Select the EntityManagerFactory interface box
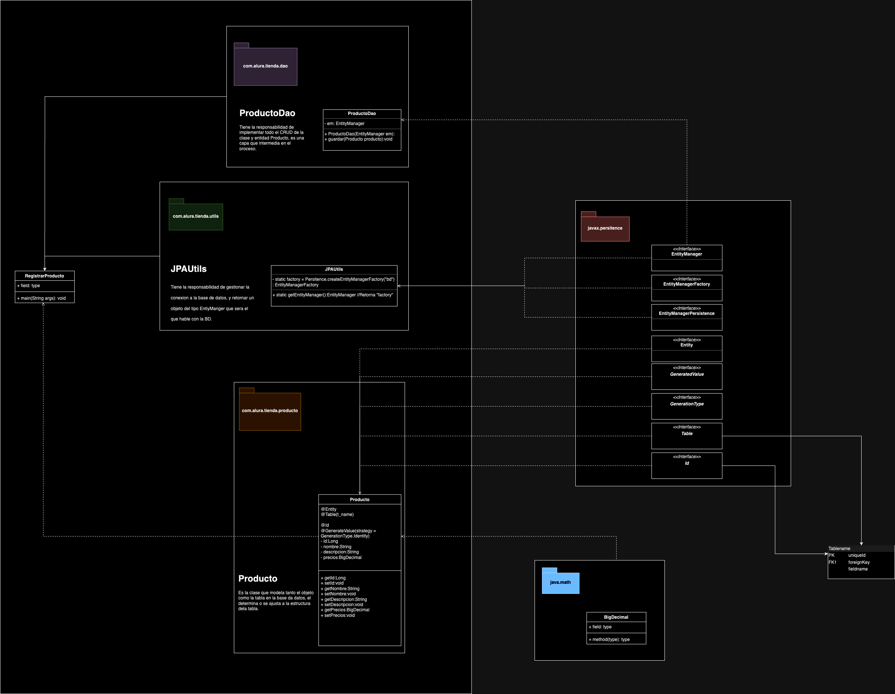The width and height of the screenshot is (895, 694). click(687, 288)
